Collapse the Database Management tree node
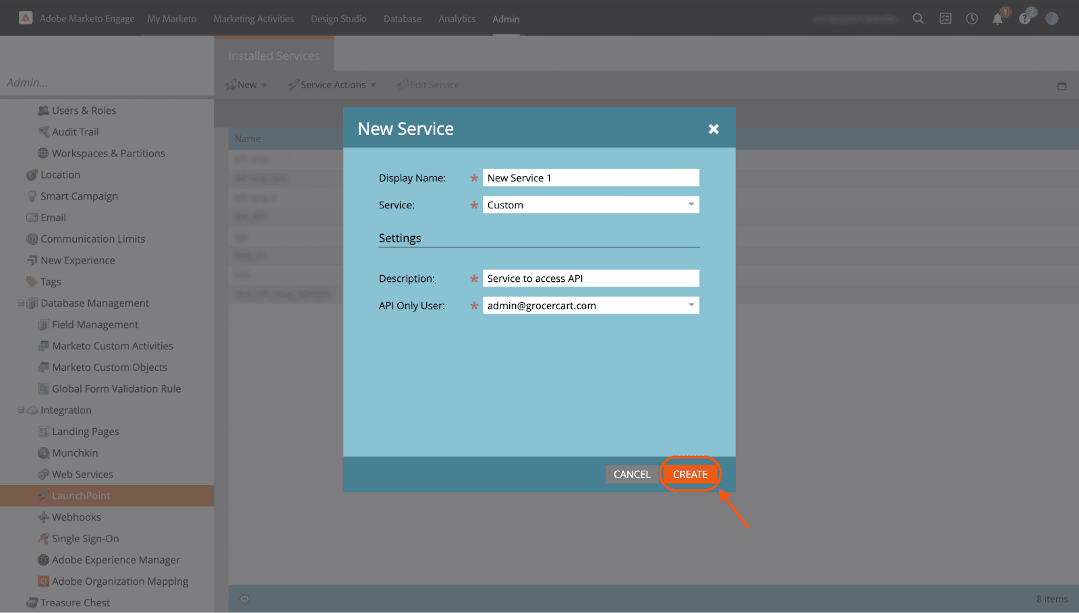 pyautogui.click(x=21, y=303)
